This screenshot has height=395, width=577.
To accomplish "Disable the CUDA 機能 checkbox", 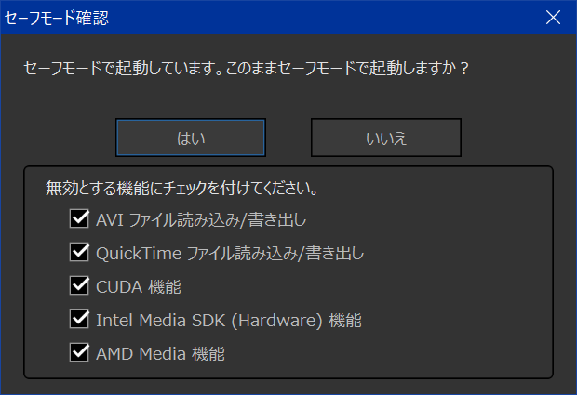I will point(79,286).
